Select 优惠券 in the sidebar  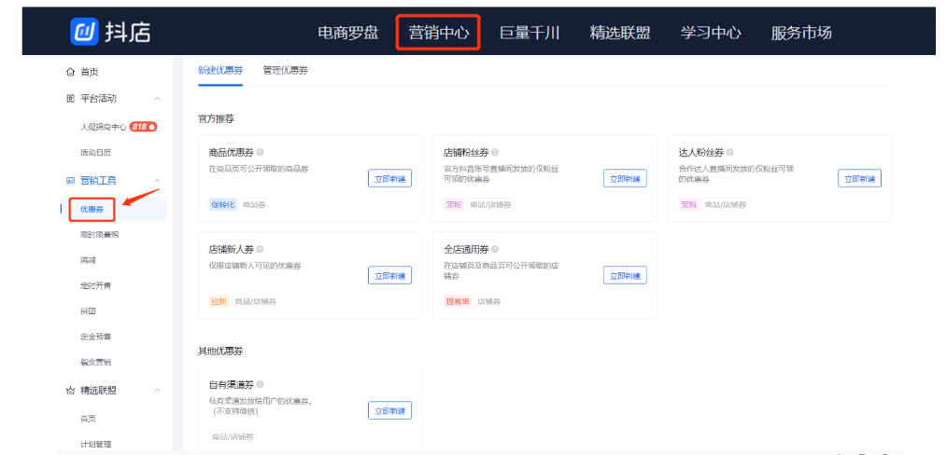tap(92, 209)
